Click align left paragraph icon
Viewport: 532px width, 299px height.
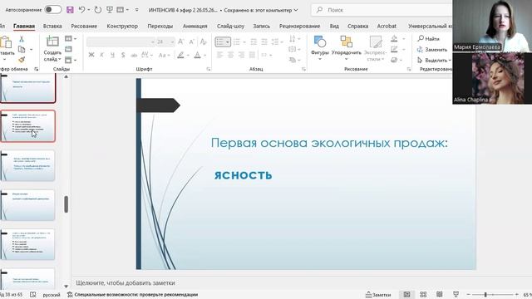point(219,55)
